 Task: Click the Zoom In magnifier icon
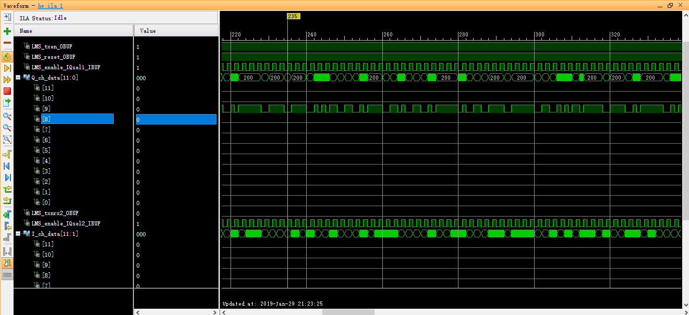tap(7, 116)
